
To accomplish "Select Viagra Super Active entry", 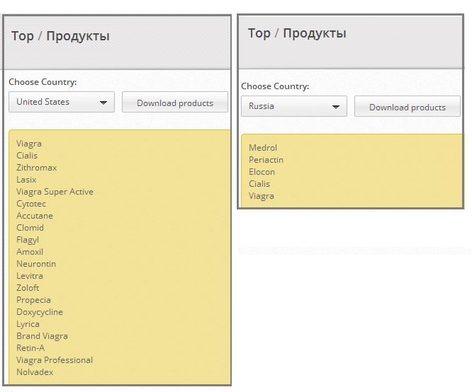I will point(55,192).
